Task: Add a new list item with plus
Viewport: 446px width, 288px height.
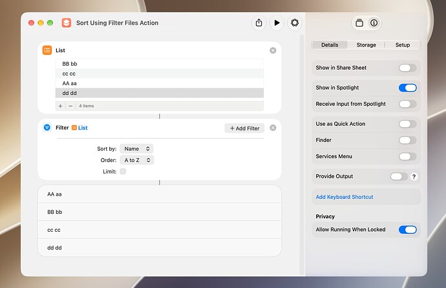Action: point(60,106)
